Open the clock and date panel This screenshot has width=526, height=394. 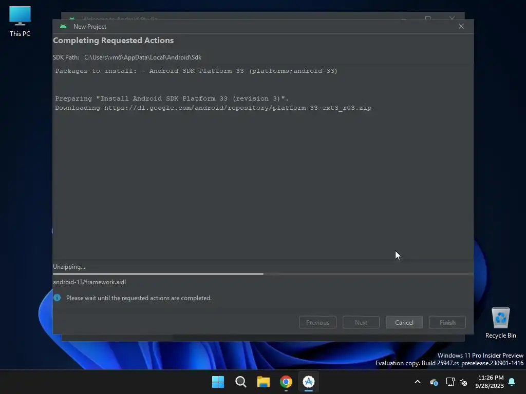[490, 382]
